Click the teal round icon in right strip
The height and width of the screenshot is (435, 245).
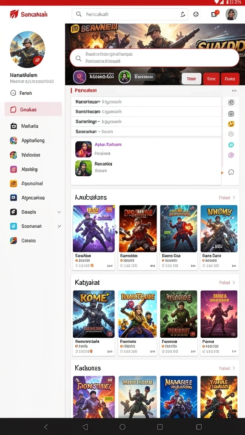click(231, 145)
